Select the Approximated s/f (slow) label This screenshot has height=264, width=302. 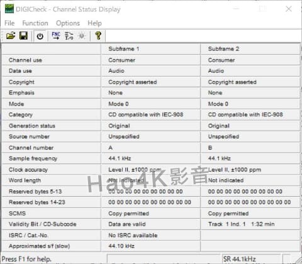coord(40,246)
